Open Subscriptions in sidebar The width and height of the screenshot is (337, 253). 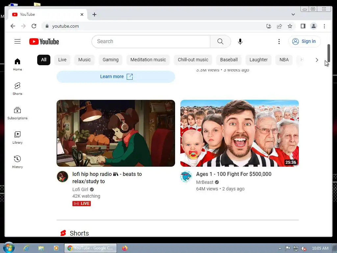[17, 113]
